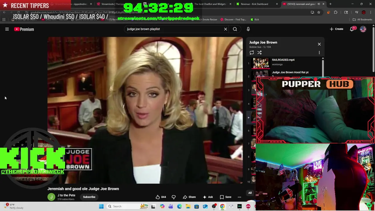The width and height of the screenshot is (375, 211).
Task: Open the OBS icon on the taskbar
Action: tap(214, 206)
